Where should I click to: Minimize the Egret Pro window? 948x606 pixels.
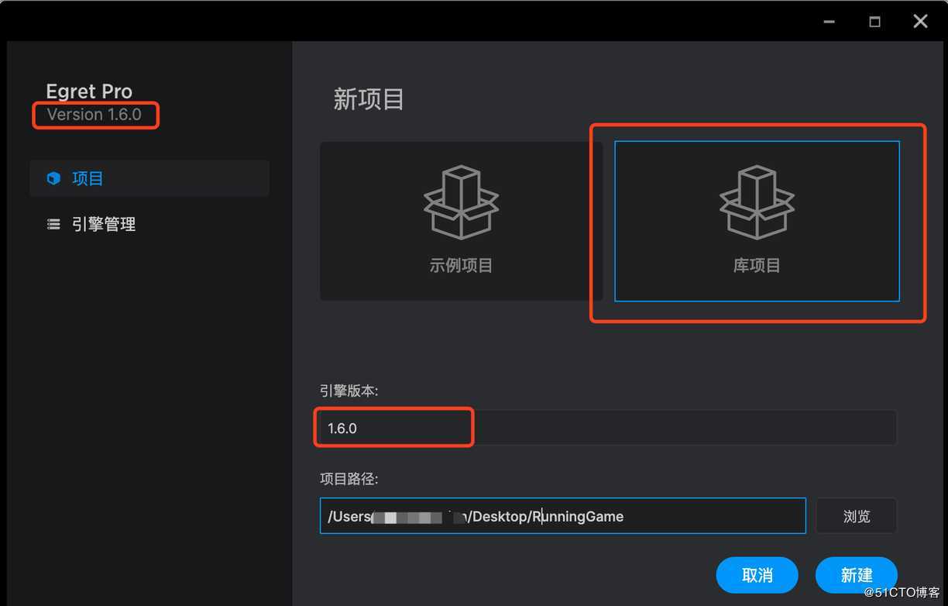tap(829, 22)
